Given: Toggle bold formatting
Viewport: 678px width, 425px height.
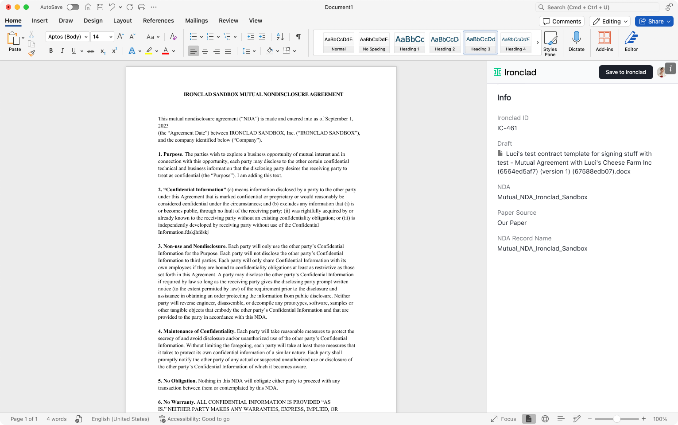Looking at the screenshot, I should (x=51, y=51).
